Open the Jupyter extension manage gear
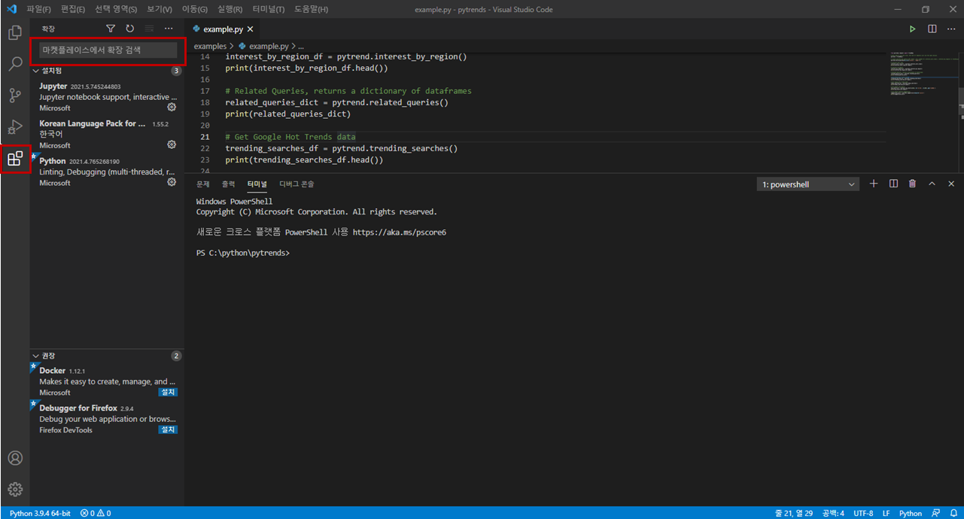964x519 pixels. coord(172,108)
